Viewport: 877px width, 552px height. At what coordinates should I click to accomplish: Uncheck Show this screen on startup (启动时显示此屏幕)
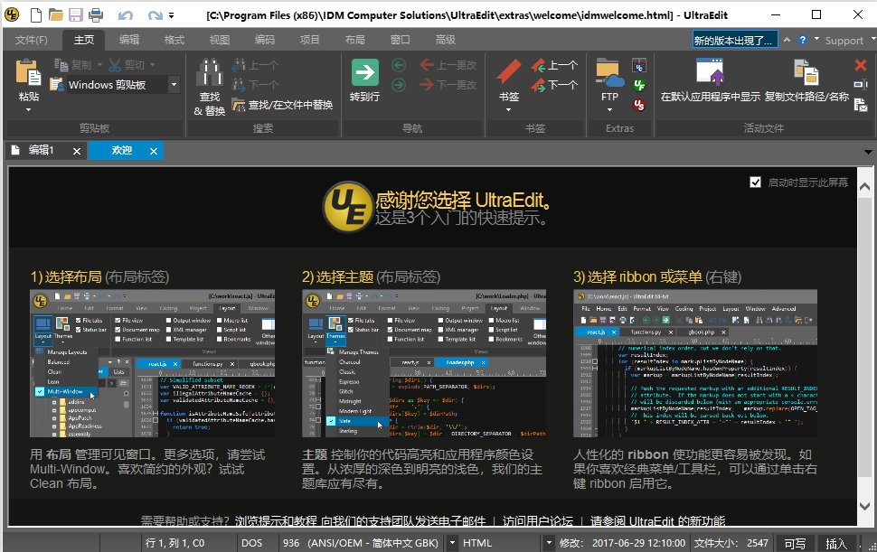pyautogui.click(x=756, y=182)
